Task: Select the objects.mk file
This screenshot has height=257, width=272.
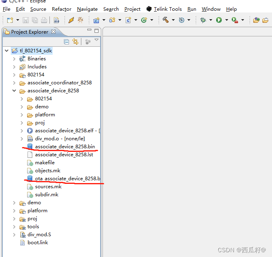Action: [44, 171]
